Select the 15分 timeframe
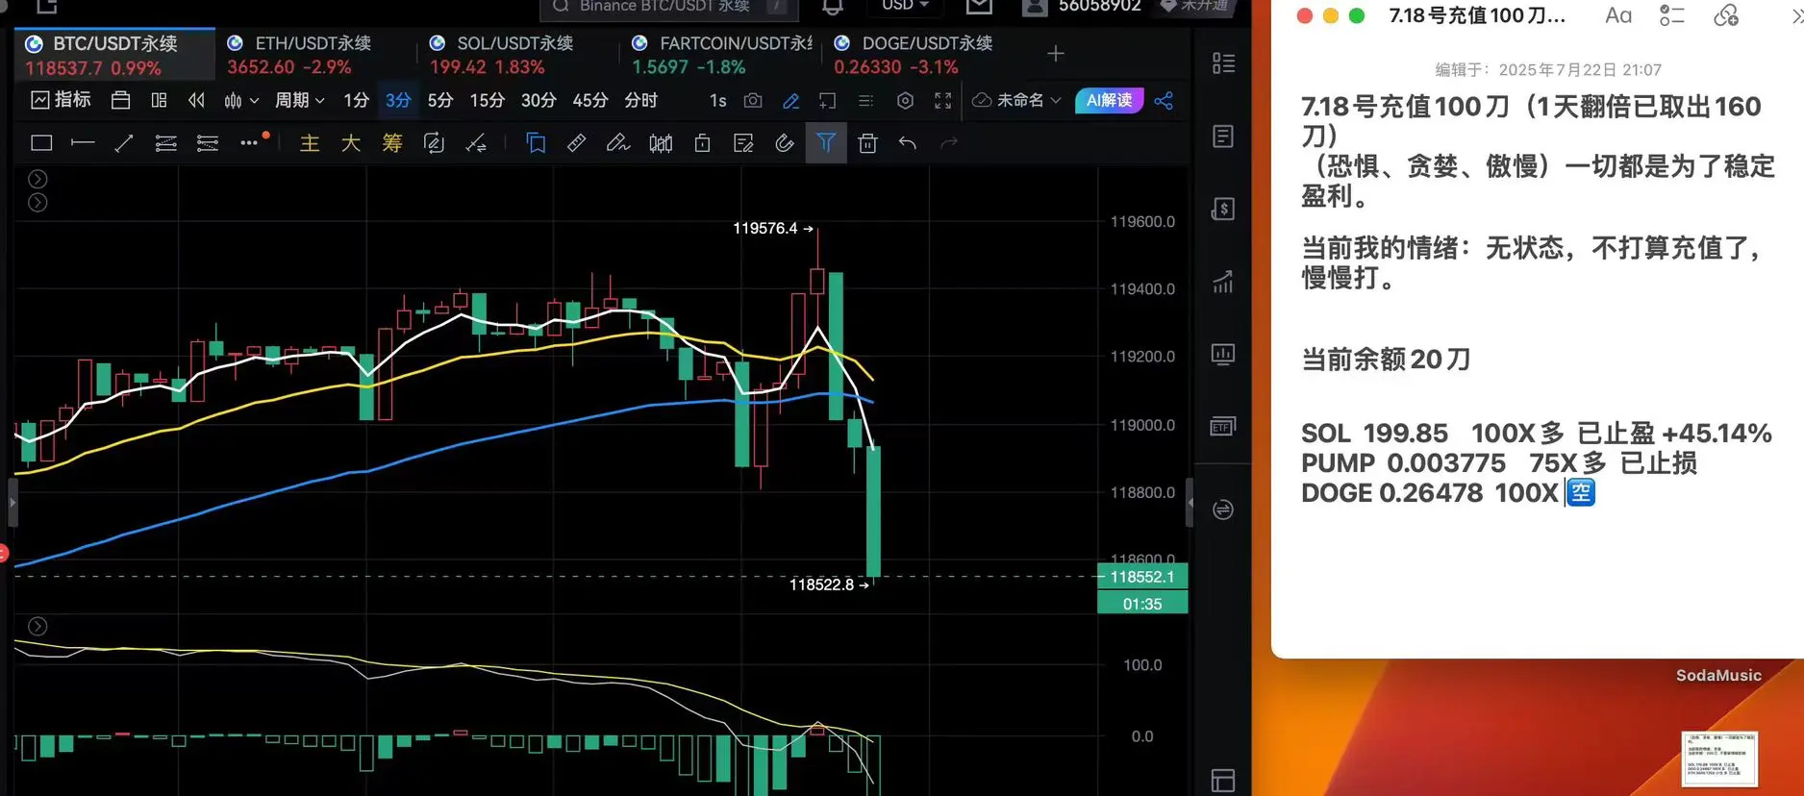1804x796 pixels. click(x=487, y=100)
